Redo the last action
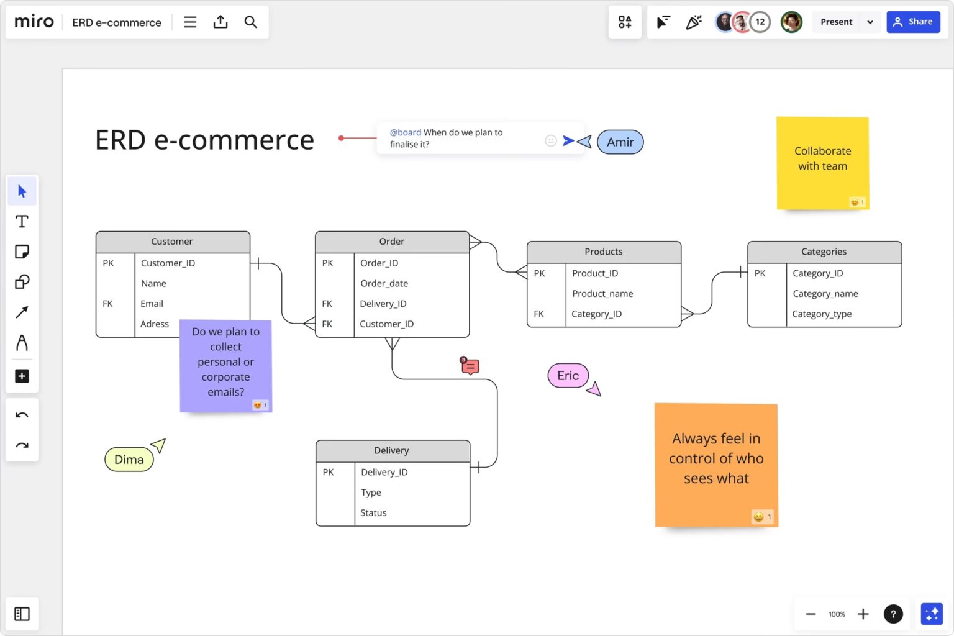This screenshot has width=954, height=636. tap(22, 445)
